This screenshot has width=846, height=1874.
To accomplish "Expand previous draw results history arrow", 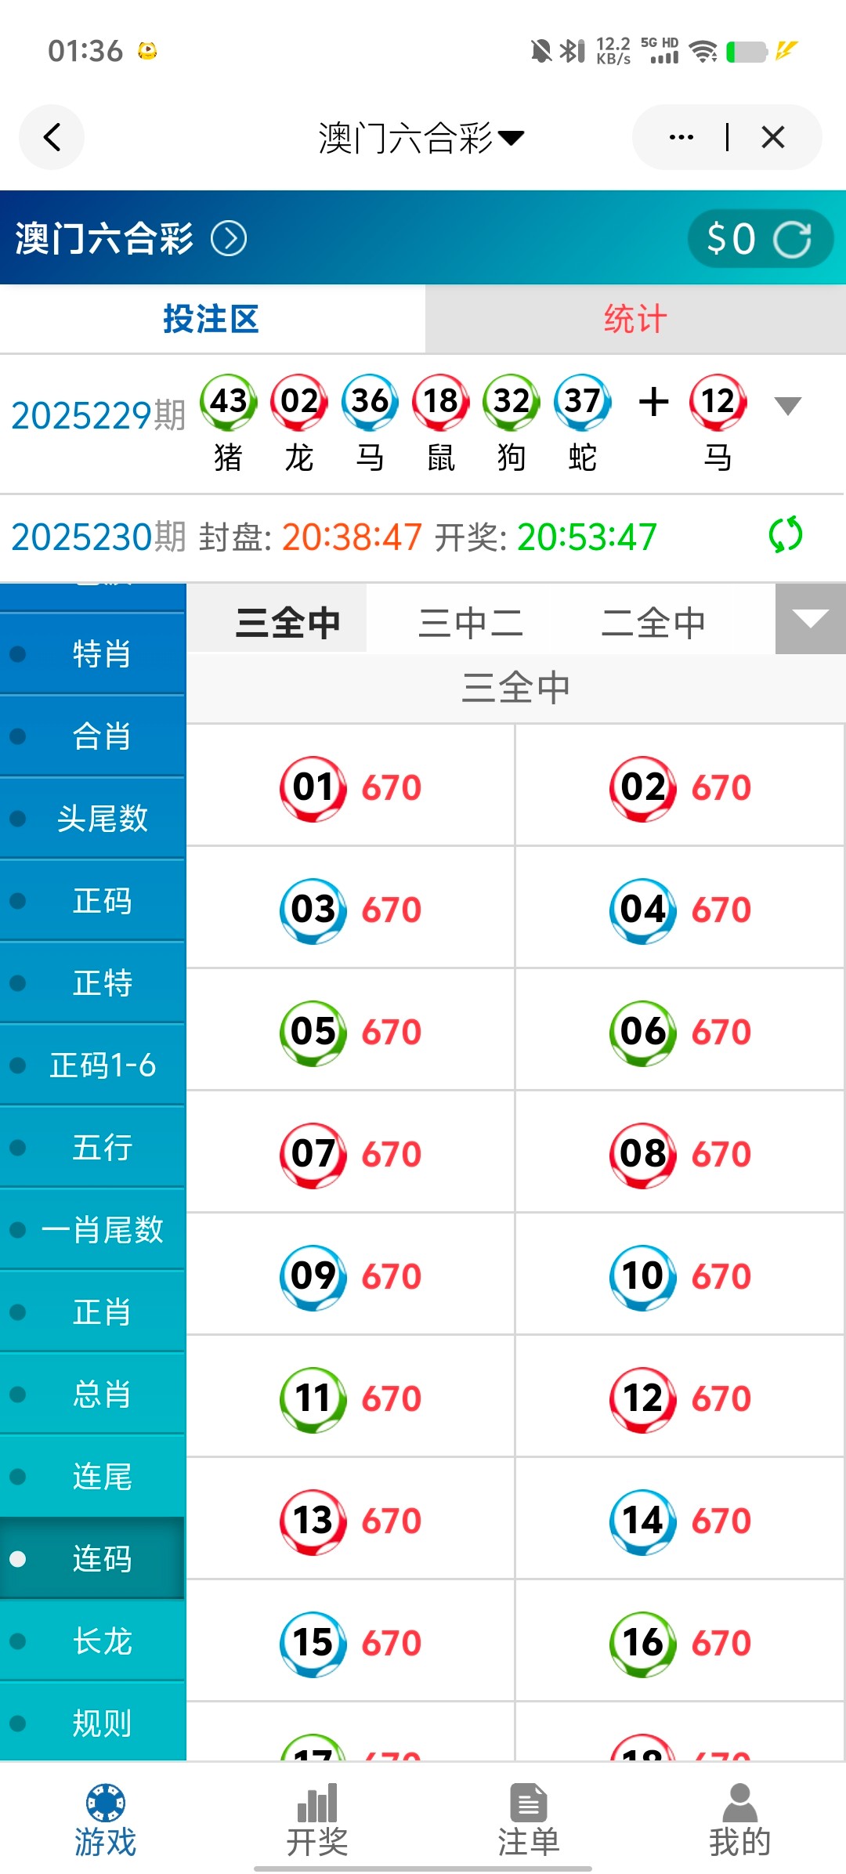I will 787,405.
